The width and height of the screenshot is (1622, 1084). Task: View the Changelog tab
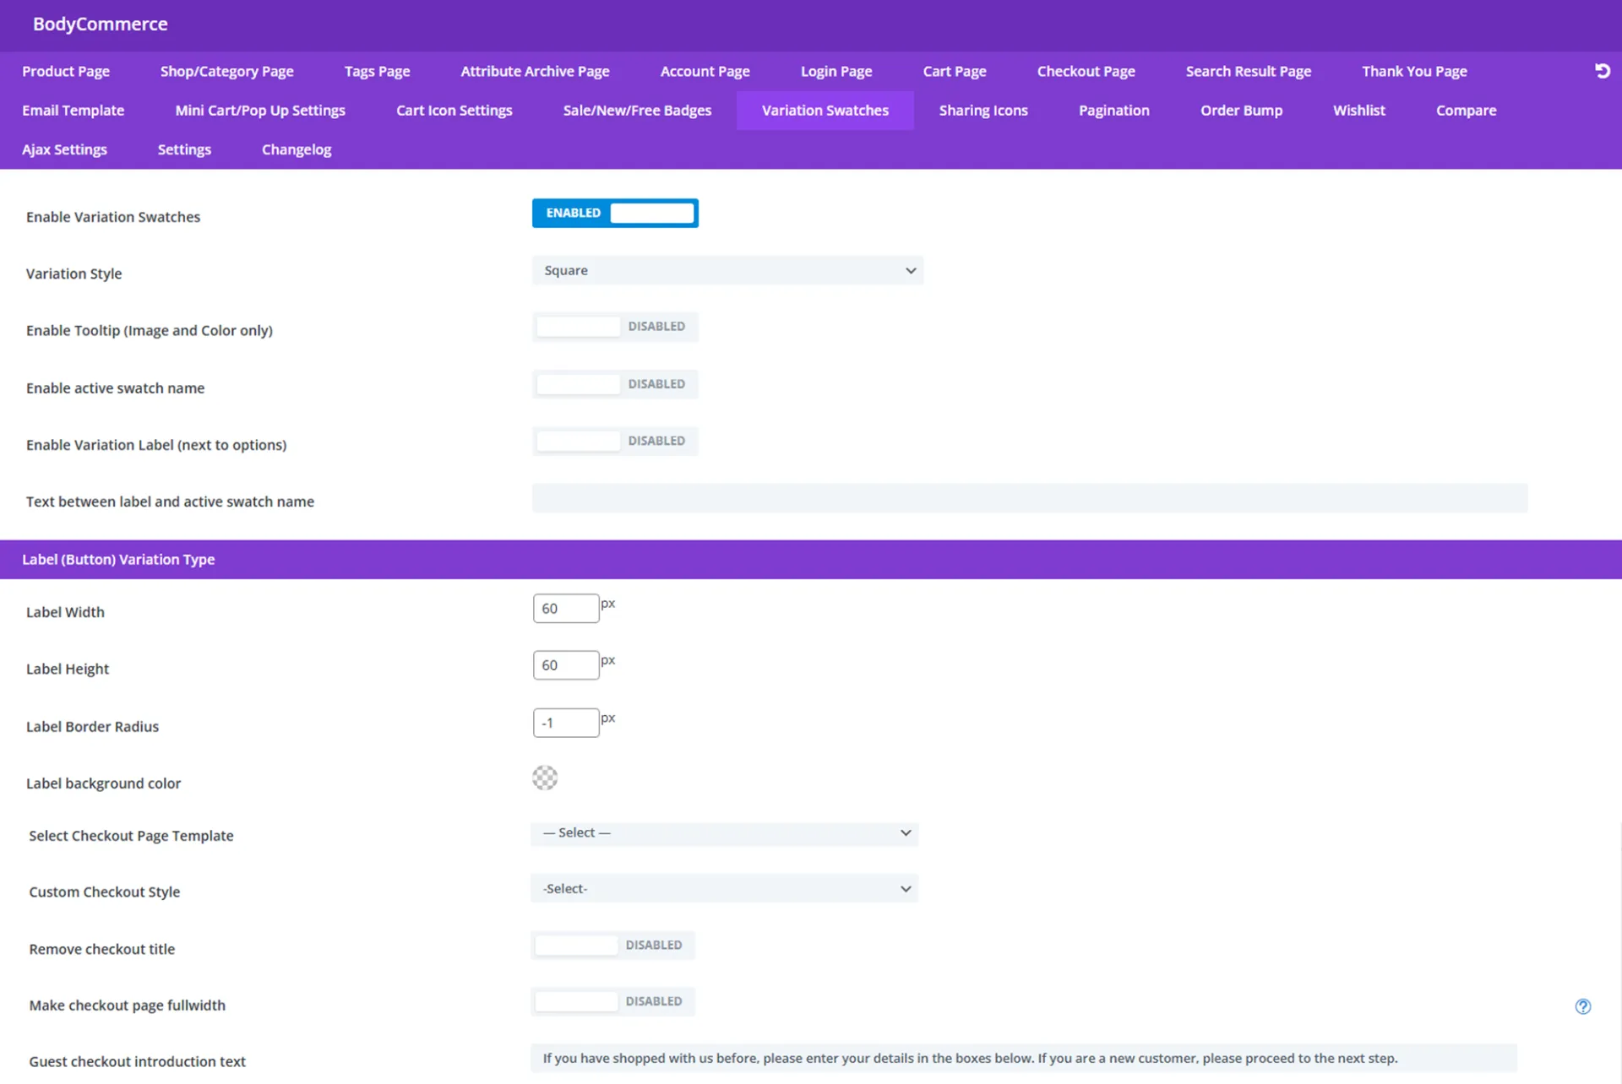click(x=297, y=149)
